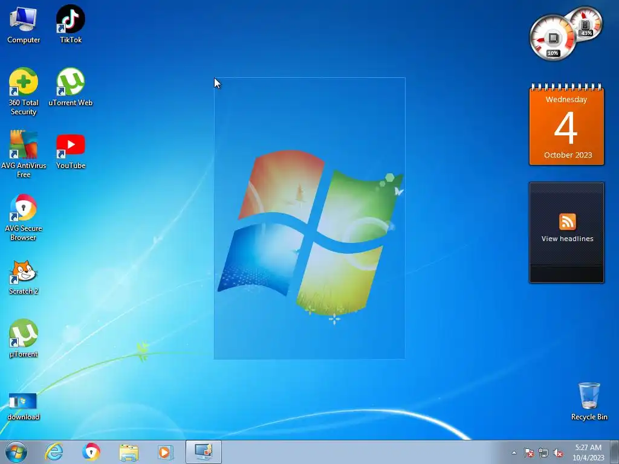The image size is (619, 464).
Task: Click the muted volume tray icon
Action: [x=558, y=453]
